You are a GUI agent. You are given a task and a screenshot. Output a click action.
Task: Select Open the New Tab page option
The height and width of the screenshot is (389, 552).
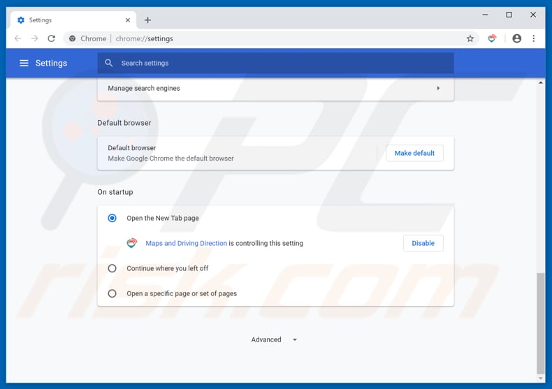click(112, 218)
